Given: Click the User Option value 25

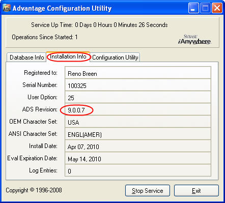Looking at the screenshot, I should [138, 97].
